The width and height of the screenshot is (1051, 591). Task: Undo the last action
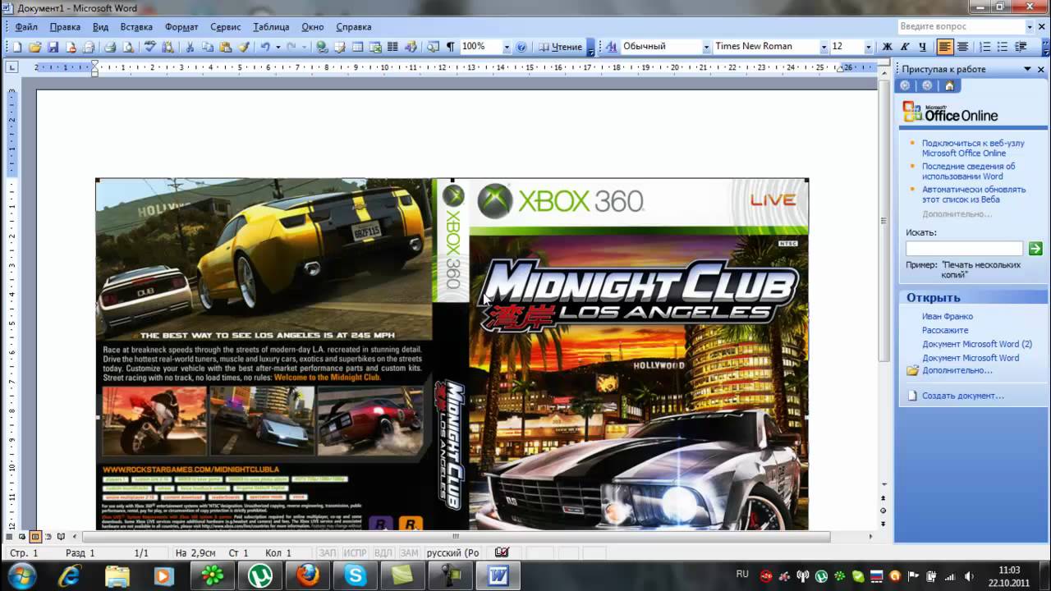pyautogui.click(x=265, y=47)
